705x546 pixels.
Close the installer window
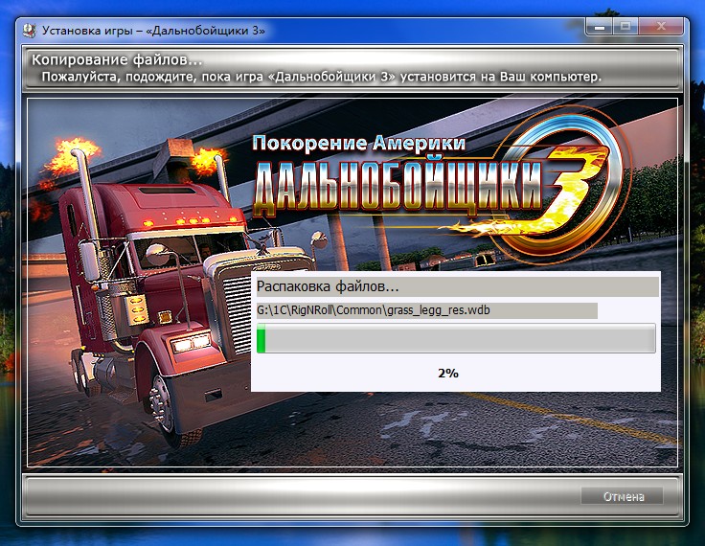click(x=661, y=27)
